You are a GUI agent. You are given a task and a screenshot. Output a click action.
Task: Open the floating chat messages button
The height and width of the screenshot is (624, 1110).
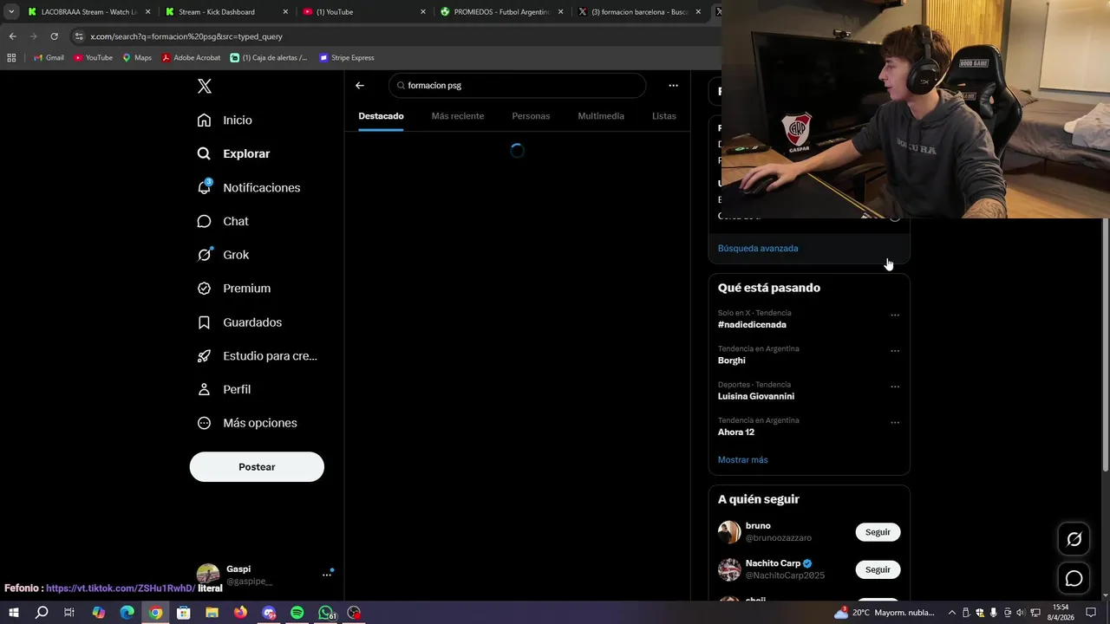[x=1074, y=578]
